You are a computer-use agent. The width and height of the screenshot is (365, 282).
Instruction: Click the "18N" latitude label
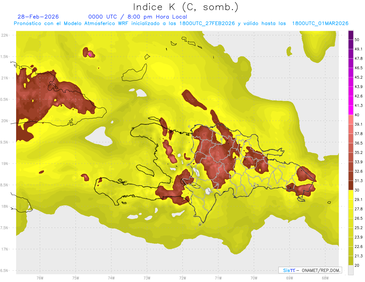point(5,206)
